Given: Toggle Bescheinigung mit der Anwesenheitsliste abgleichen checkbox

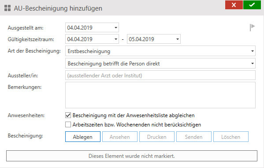Looking at the screenshot, I should tap(68, 115).
